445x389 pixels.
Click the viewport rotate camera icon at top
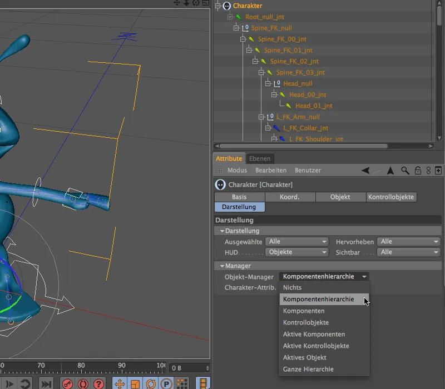(x=196, y=3)
